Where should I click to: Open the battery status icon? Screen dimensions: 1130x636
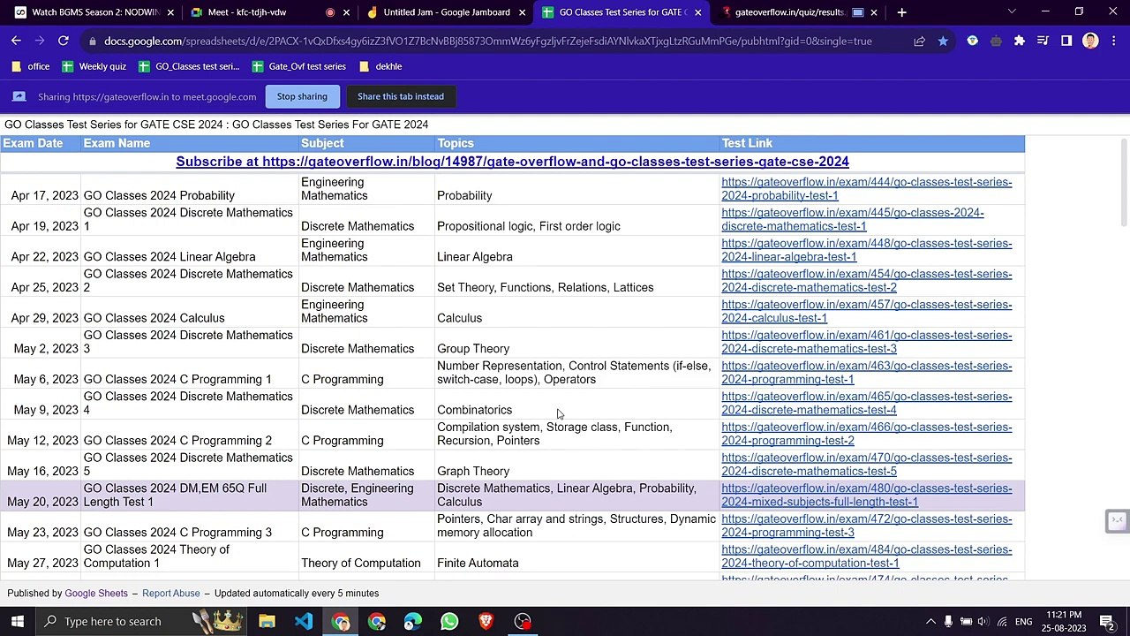click(966, 622)
